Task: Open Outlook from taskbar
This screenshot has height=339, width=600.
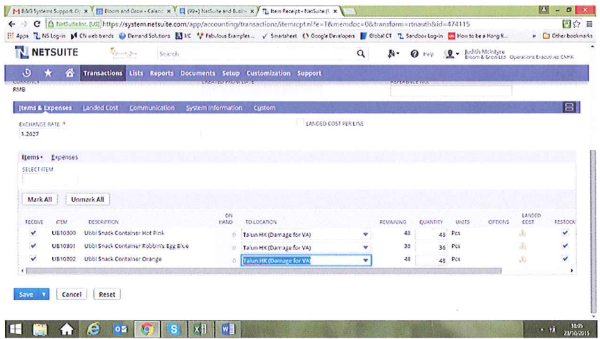Action: pos(120,329)
